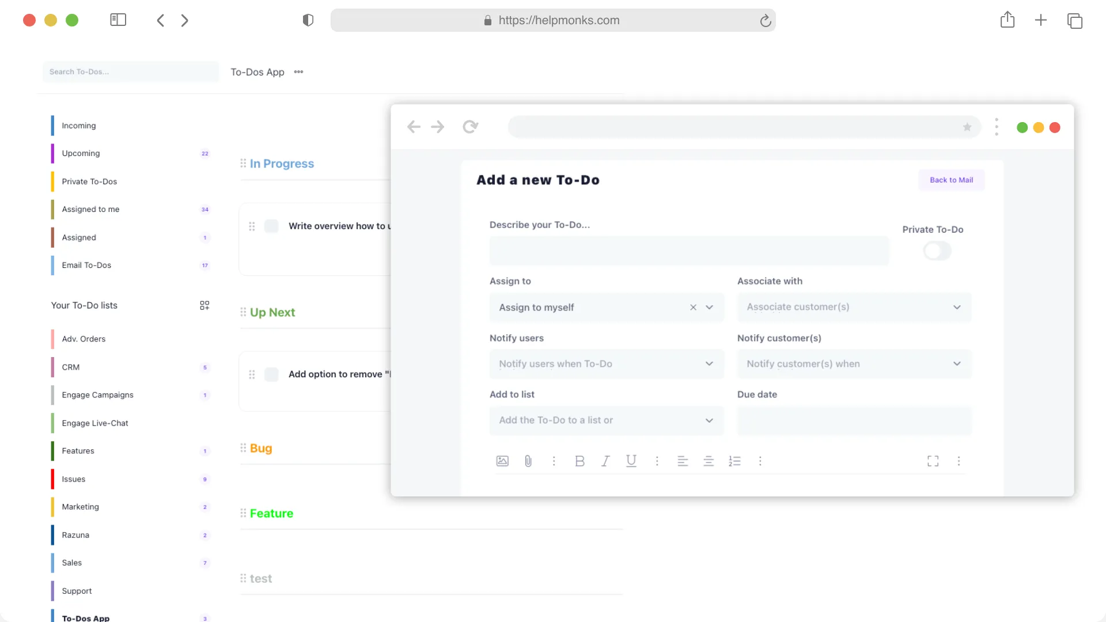Open new Safari tab with plus
Image resolution: width=1106 pixels, height=622 pixels.
(1041, 20)
